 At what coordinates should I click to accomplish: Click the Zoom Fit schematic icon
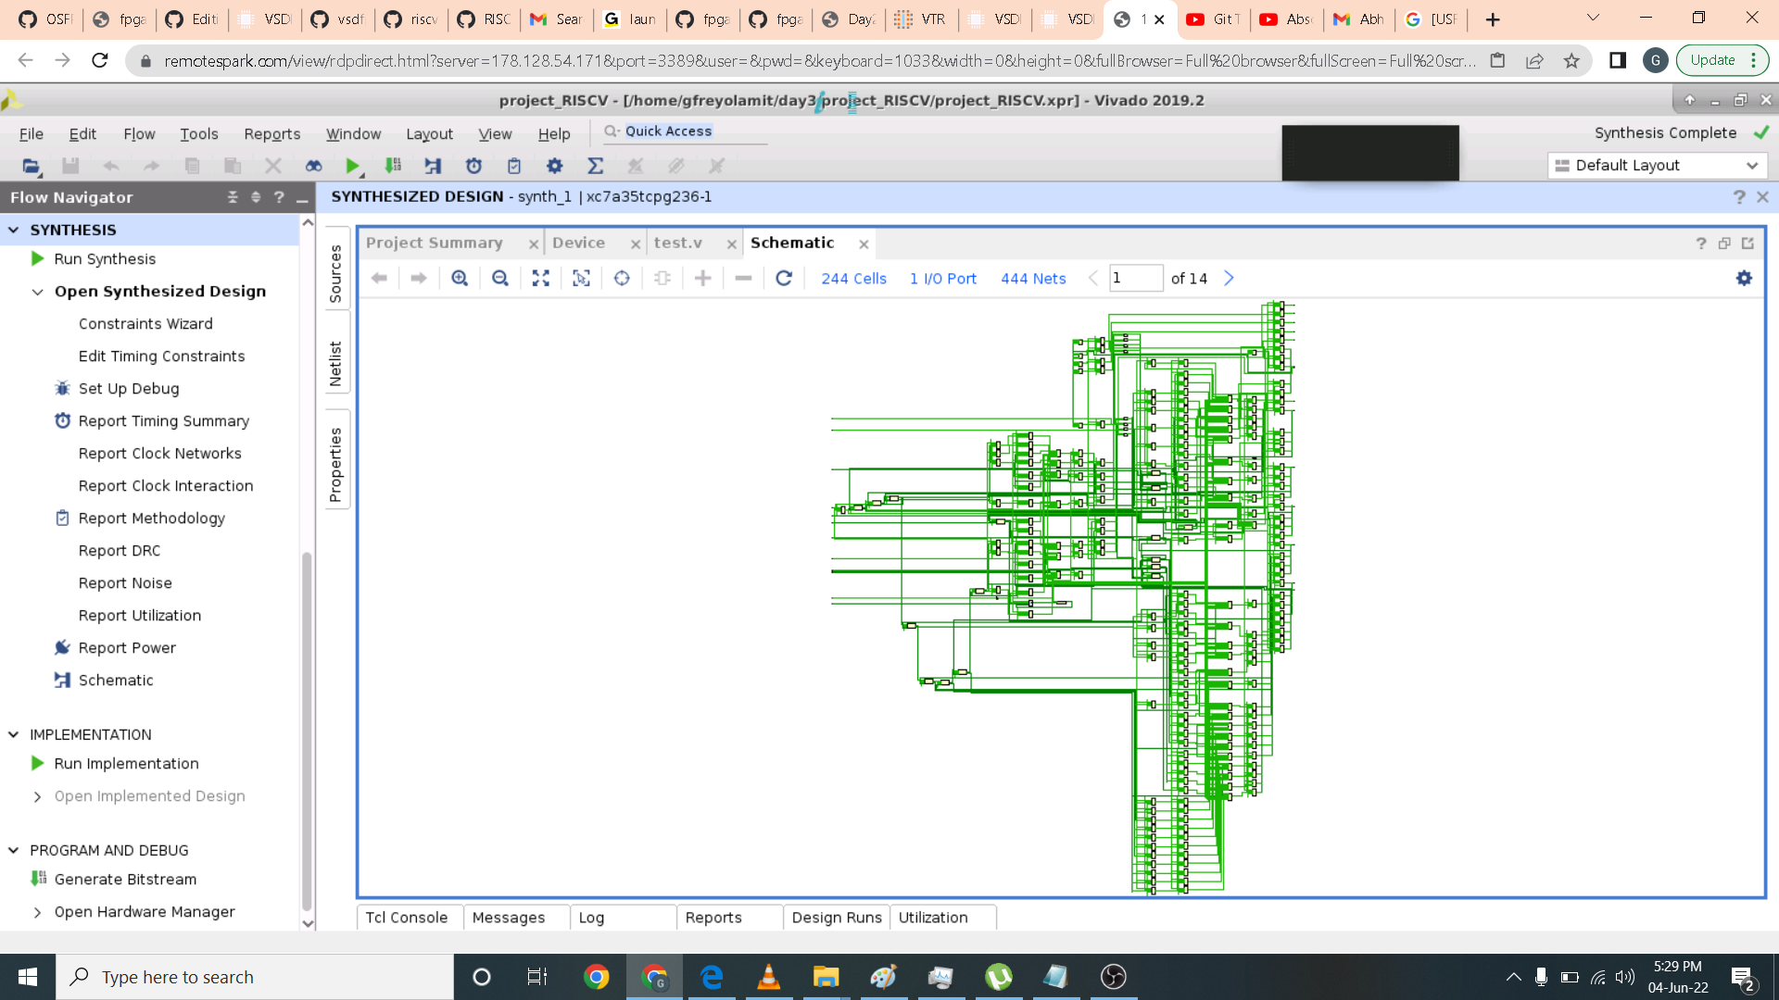[x=541, y=279]
